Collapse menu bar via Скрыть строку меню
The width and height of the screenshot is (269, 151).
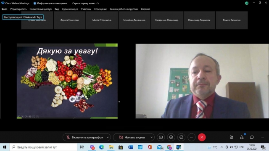click(x=85, y=3)
